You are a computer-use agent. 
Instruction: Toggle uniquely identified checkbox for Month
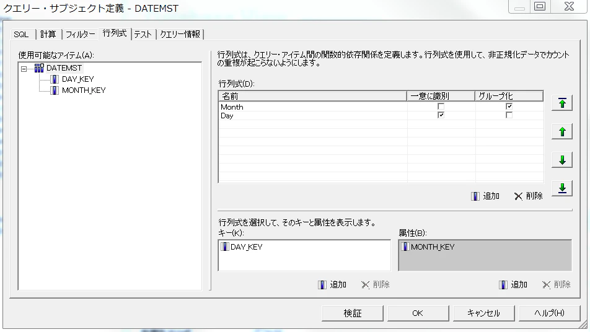point(441,107)
